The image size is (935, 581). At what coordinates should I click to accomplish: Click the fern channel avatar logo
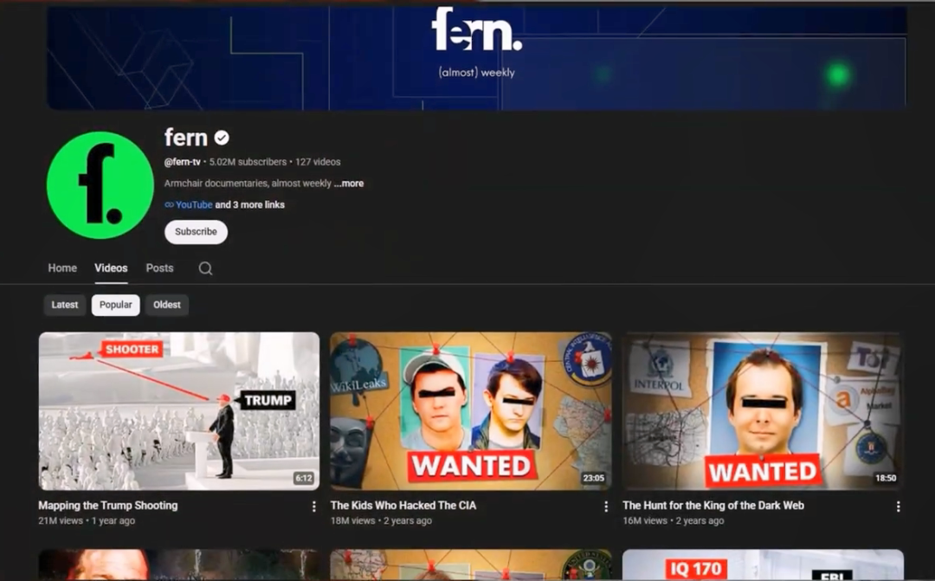[100, 185]
